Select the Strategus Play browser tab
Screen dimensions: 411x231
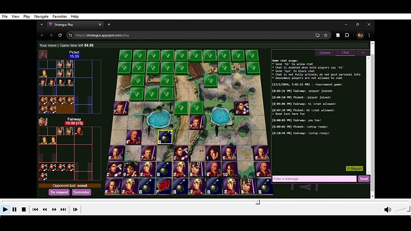point(75,24)
